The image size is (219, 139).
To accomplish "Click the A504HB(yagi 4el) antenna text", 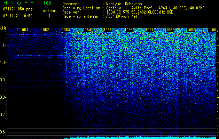I will click(x=123, y=16).
